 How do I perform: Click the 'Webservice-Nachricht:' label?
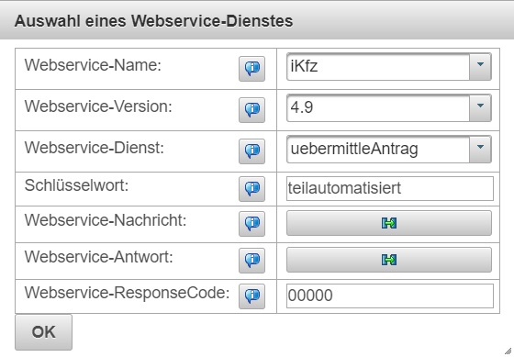(106, 220)
